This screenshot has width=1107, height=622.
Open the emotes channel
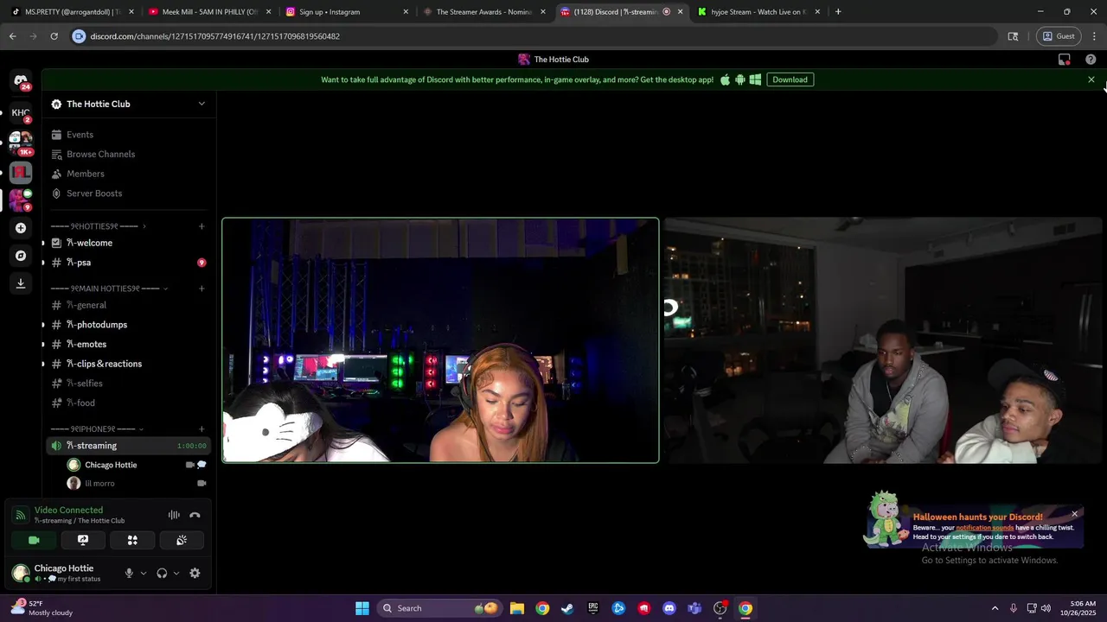point(128,345)
